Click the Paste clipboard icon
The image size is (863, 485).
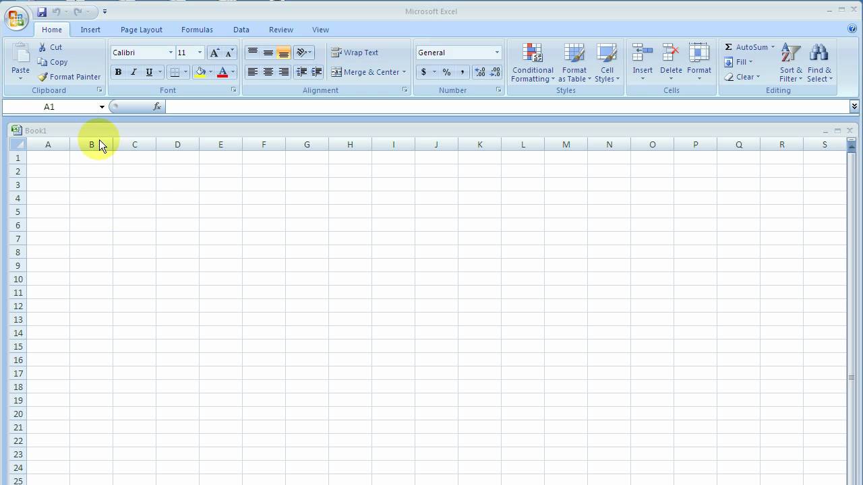pyautogui.click(x=20, y=54)
